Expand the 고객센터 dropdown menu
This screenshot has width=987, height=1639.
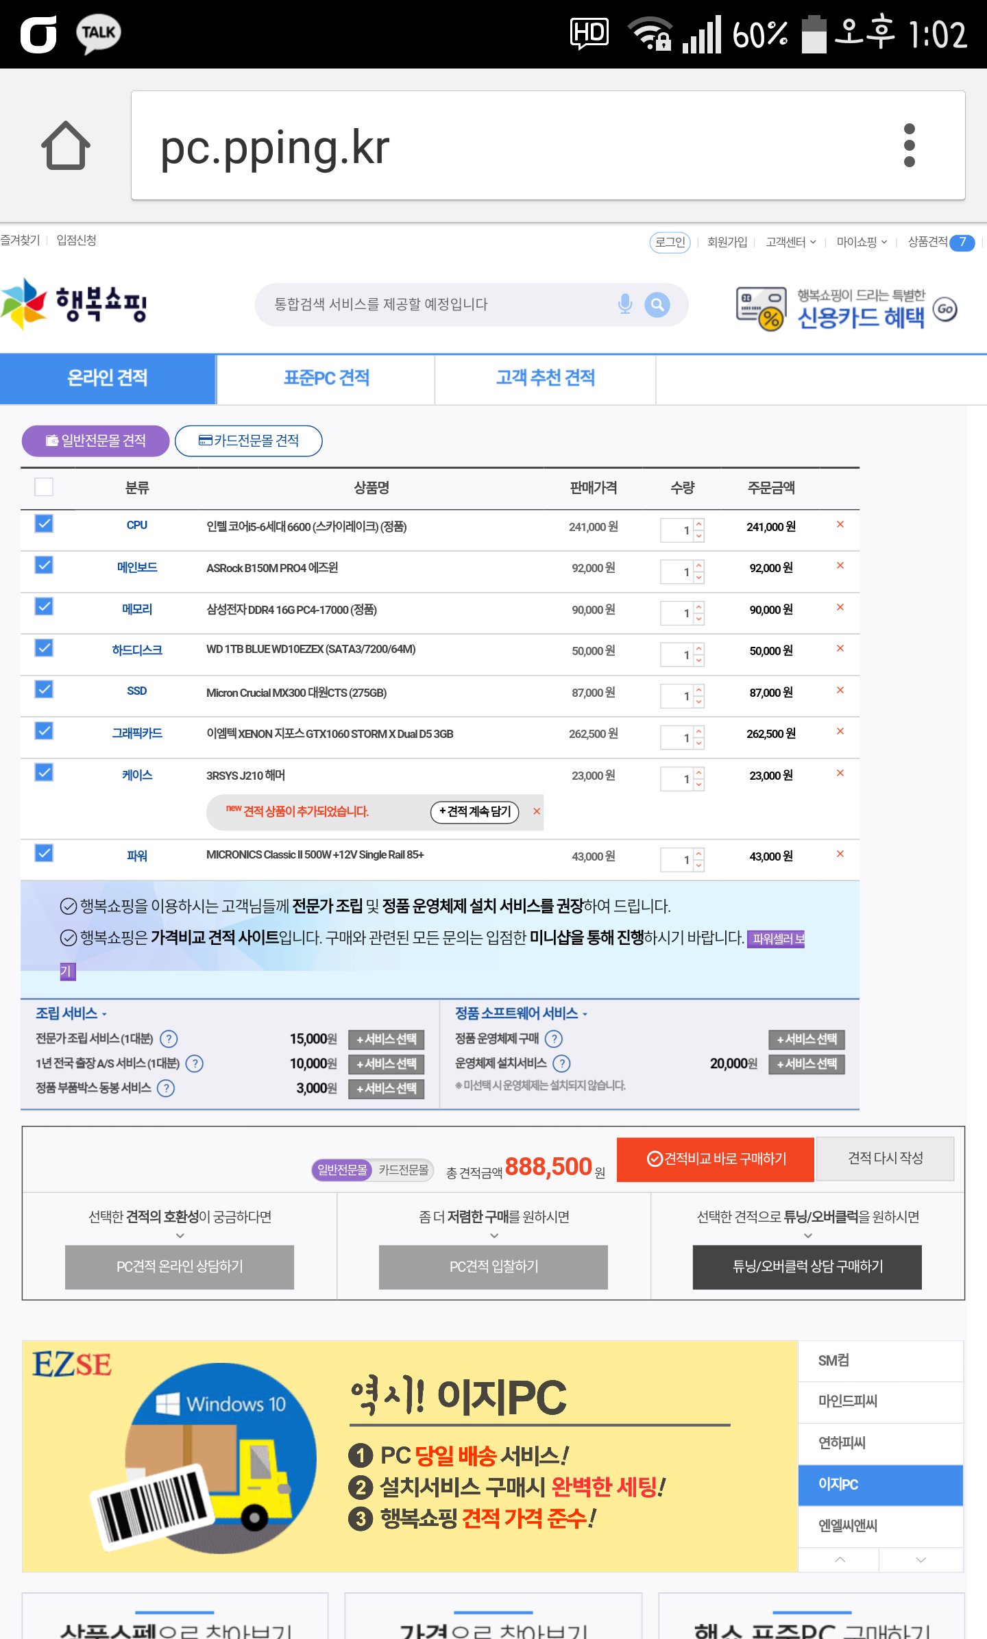[790, 242]
